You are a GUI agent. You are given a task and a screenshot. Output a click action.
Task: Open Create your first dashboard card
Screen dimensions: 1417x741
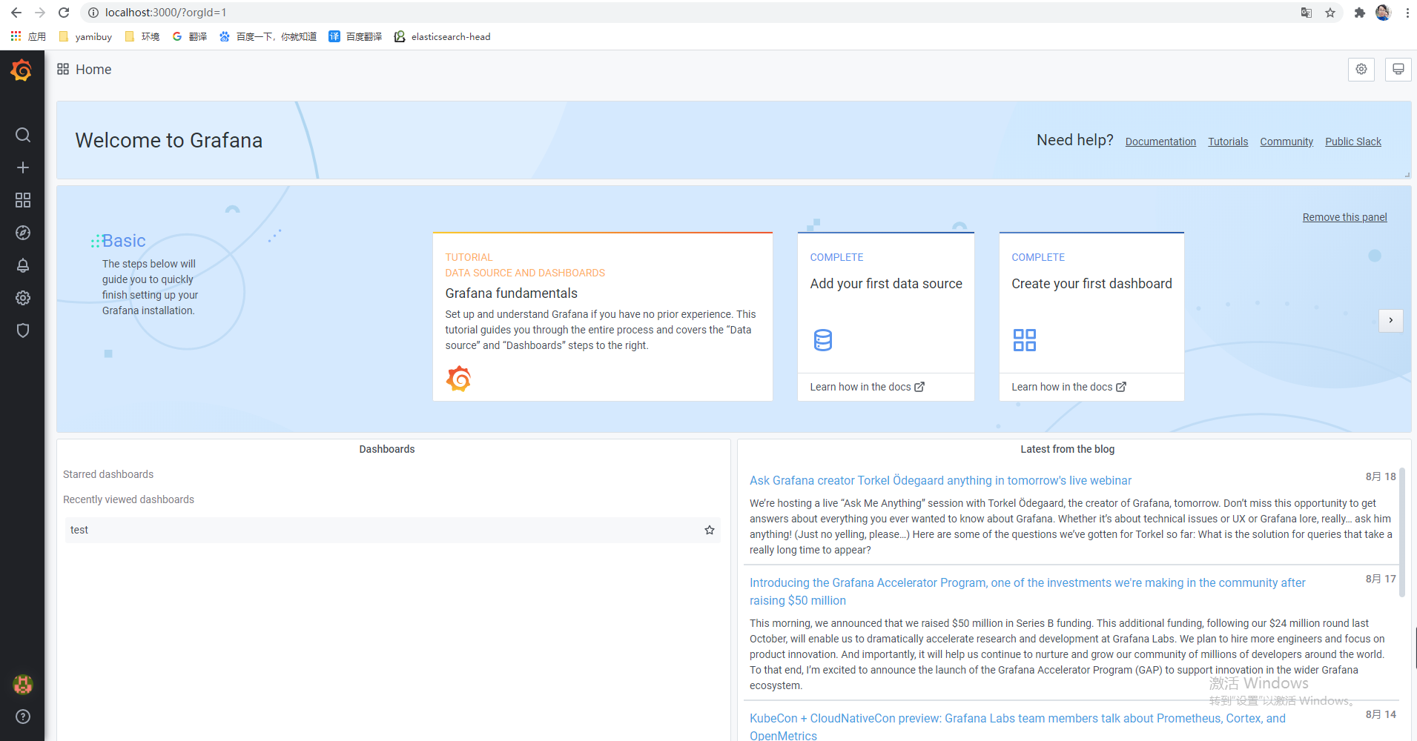pyautogui.click(x=1091, y=302)
